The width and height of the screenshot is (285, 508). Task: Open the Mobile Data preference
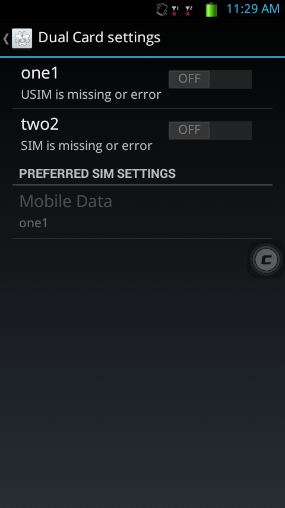[142, 212]
